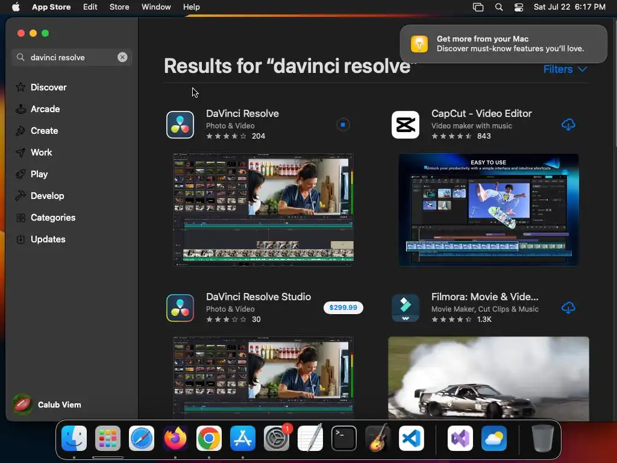
Task: Click the DaVinci Resolve star rating 204
Action: (x=236, y=136)
